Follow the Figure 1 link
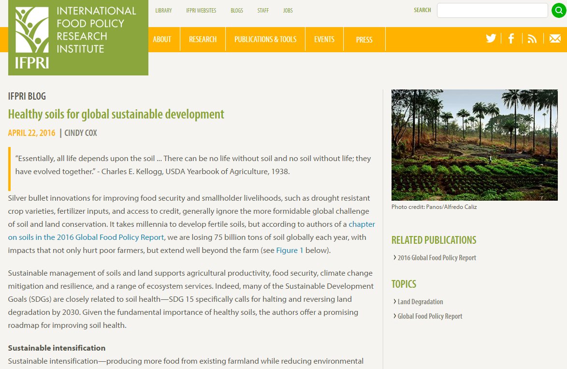Image resolution: width=567 pixels, height=369 pixels. 290,251
